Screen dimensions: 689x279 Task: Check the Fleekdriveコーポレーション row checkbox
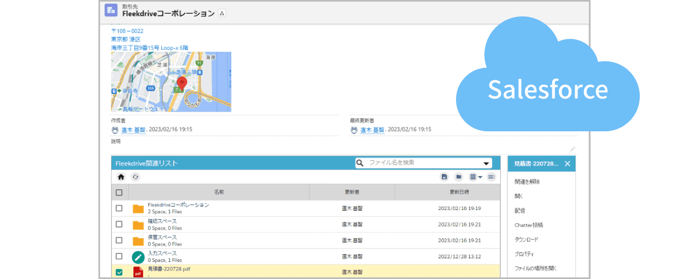(119, 208)
